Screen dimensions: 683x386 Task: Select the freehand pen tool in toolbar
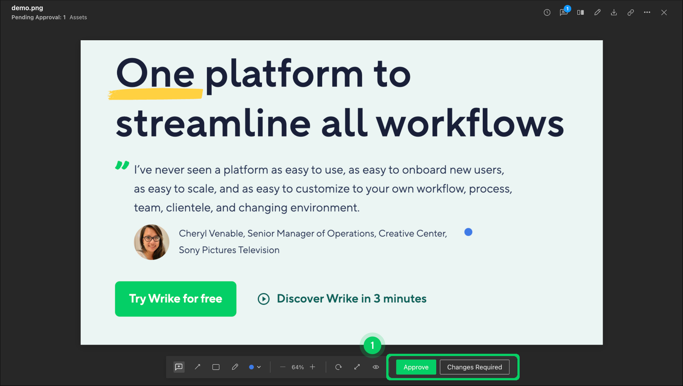235,367
